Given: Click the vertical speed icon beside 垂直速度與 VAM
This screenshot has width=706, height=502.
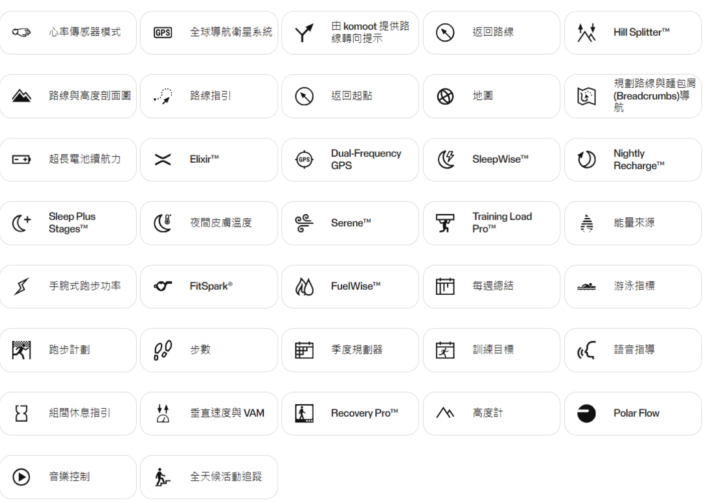Looking at the screenshot, I should 163,414.
